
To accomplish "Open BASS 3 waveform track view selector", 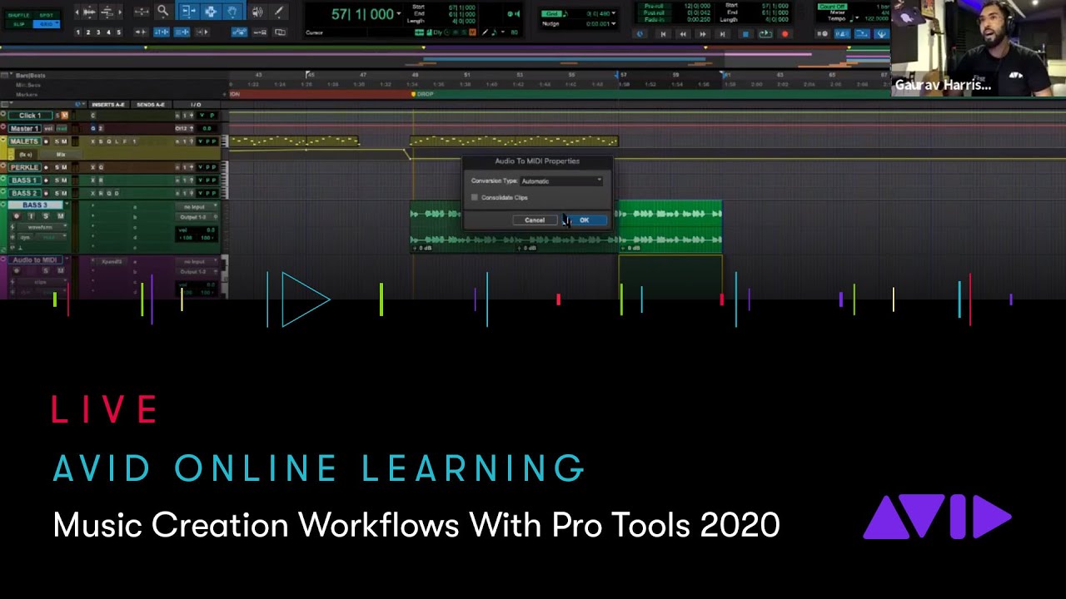I will coord(42,227).
